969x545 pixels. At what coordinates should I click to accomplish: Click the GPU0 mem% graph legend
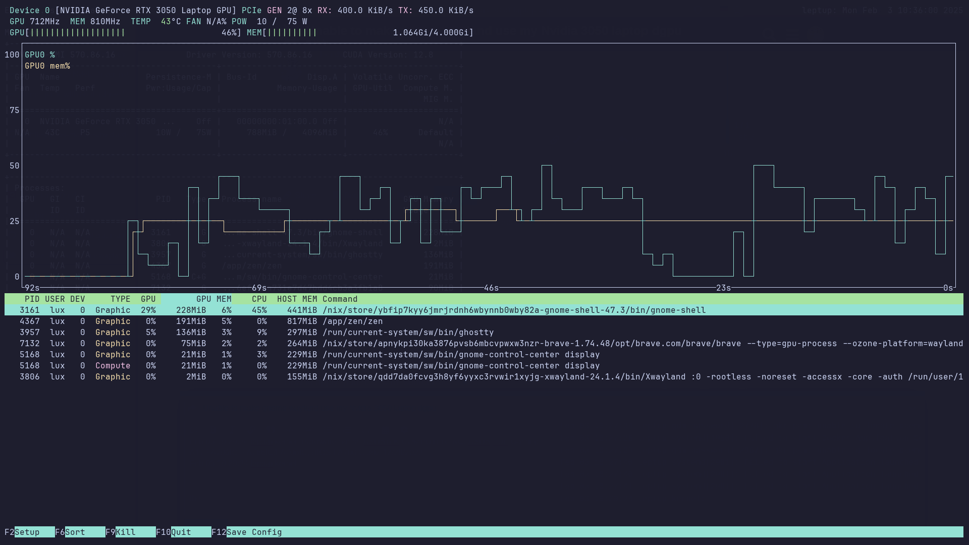[47, 66]
